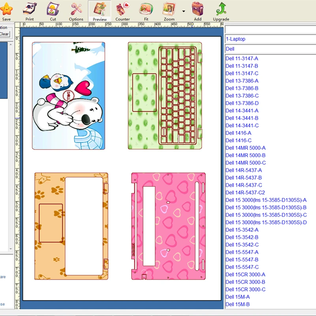Click the Fit to window icon
Screen dimensions: 316x316
click(146, 9)
